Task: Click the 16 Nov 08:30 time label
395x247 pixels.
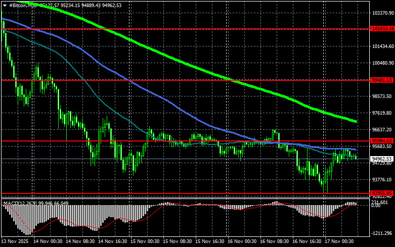Action: click(275, 242)
